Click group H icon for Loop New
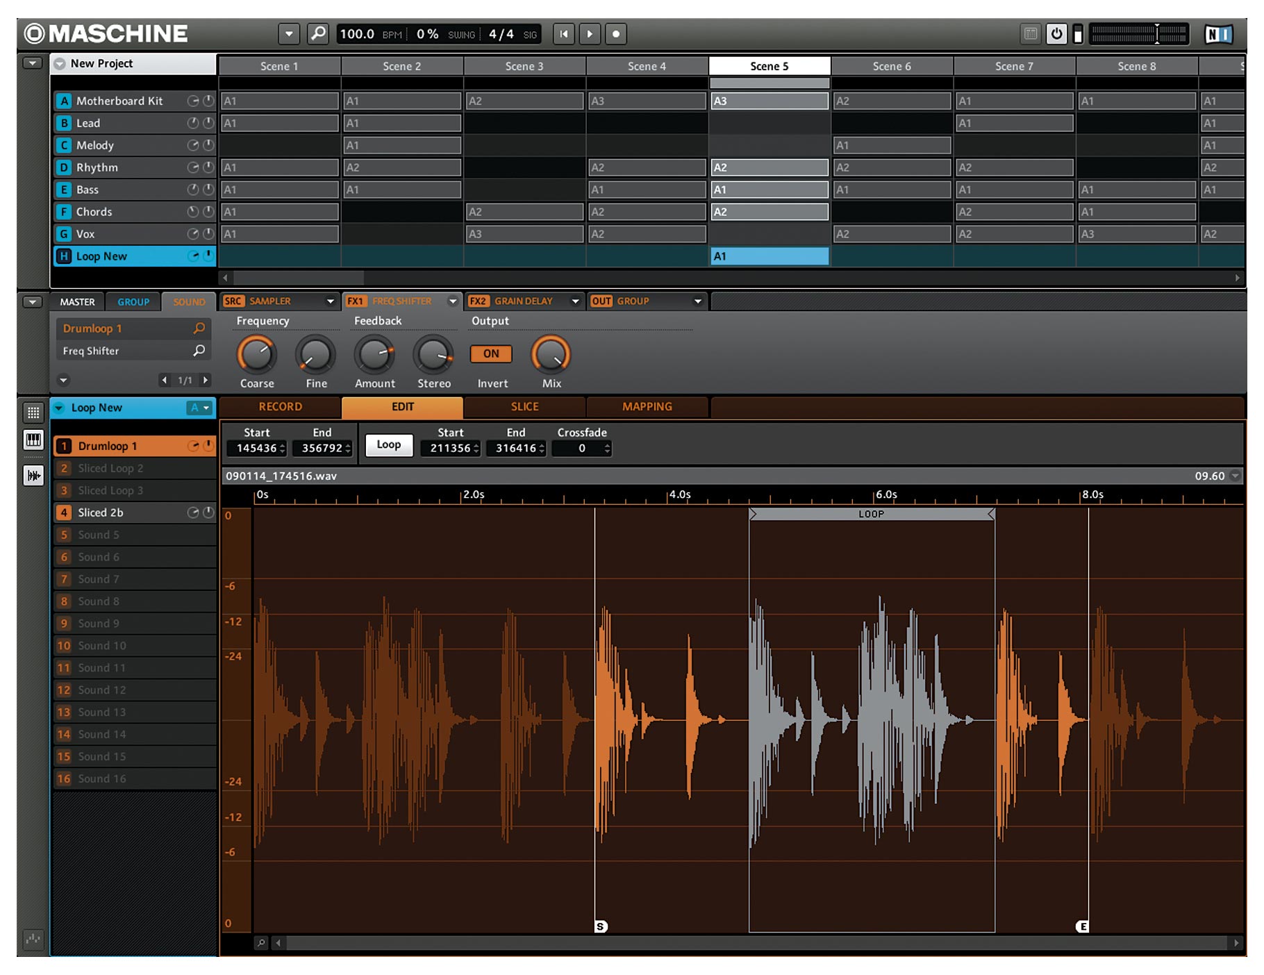1264x975 pixels. pyautogui.click(x=64, y=256)
